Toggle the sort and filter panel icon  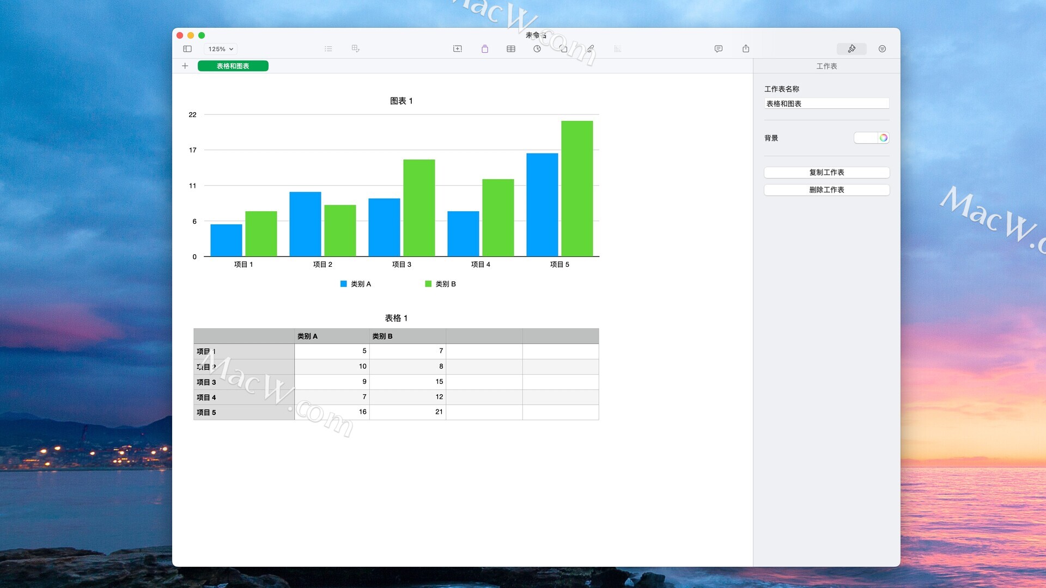(x=882, y=49)
